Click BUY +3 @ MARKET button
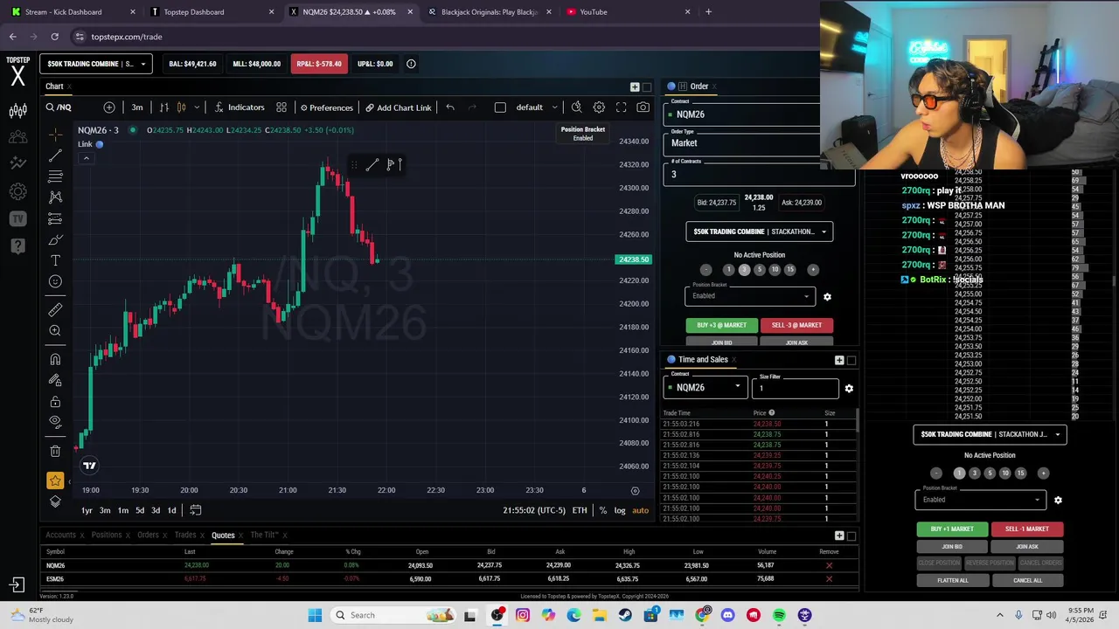 point(721,325)
